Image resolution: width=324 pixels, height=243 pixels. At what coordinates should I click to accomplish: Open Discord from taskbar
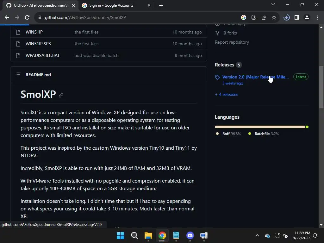click(x=190, y=235)
